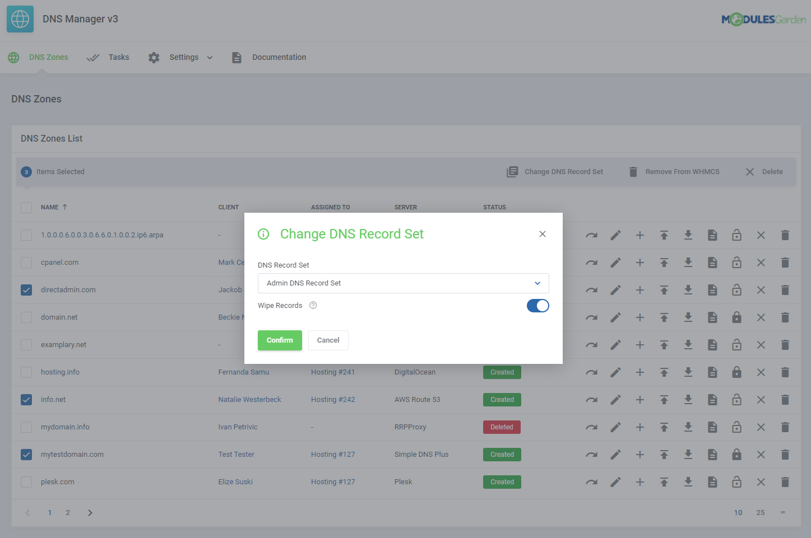Show 25 items per page

pos(761,513)
